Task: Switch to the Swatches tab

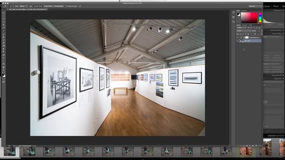Action: tap(244, 11)
